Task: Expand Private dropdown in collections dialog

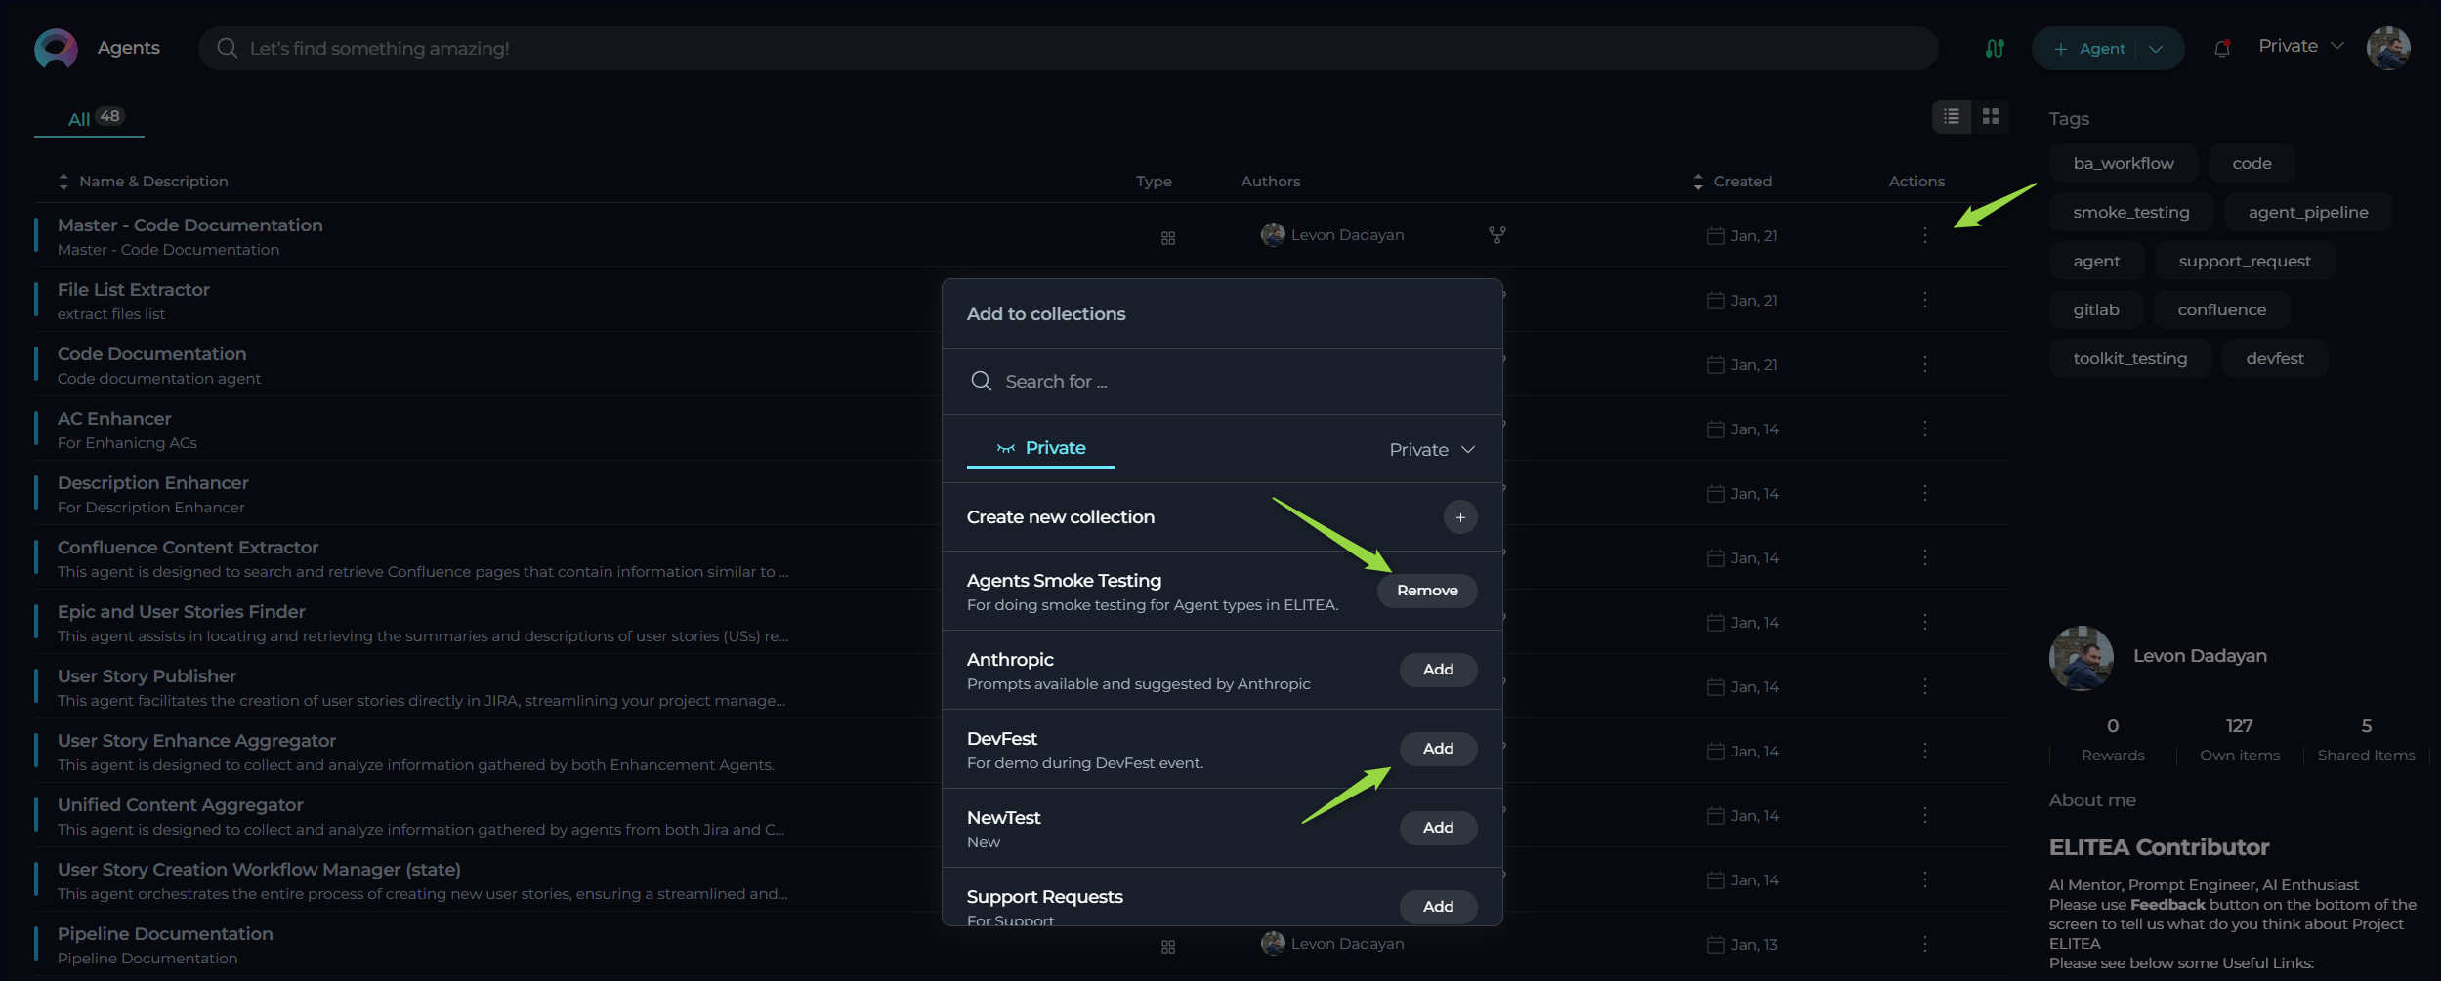Action: [1432, 450]
